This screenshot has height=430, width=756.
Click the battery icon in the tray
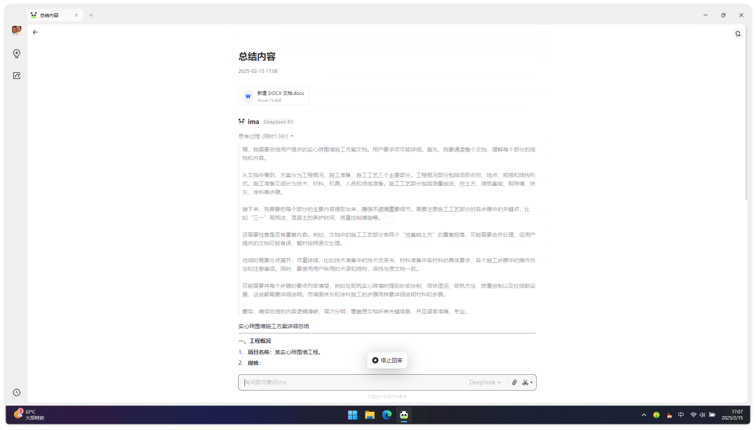pyautogui.click(x=712, y=415)
